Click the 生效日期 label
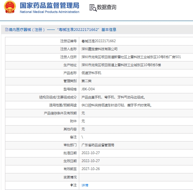The width and height of the screenshot is (193, 190). coord(70,161)
